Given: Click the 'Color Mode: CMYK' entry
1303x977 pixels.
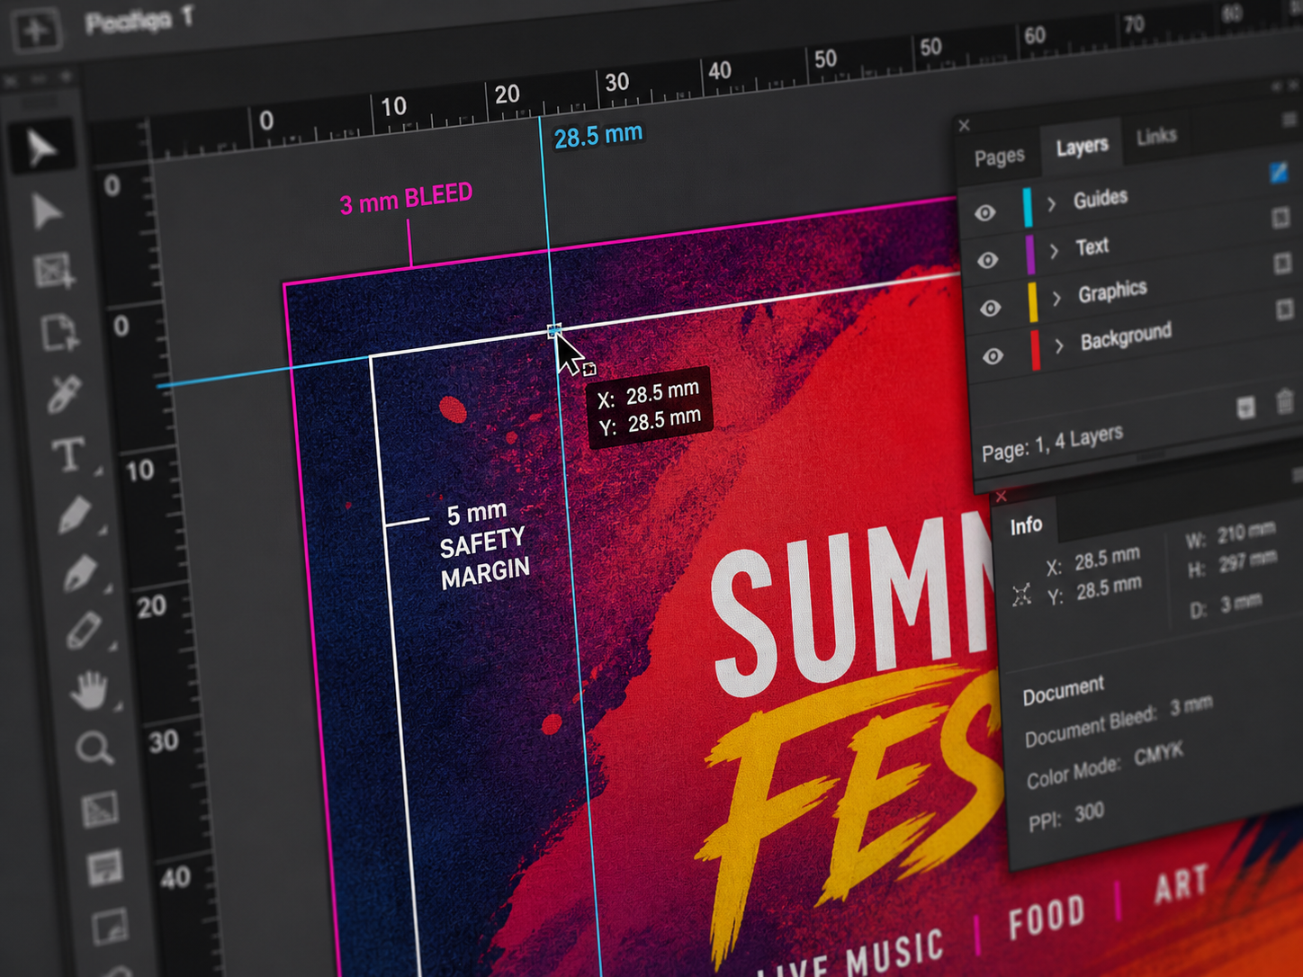Looking at the screenshot, I should click(1105, 764).
